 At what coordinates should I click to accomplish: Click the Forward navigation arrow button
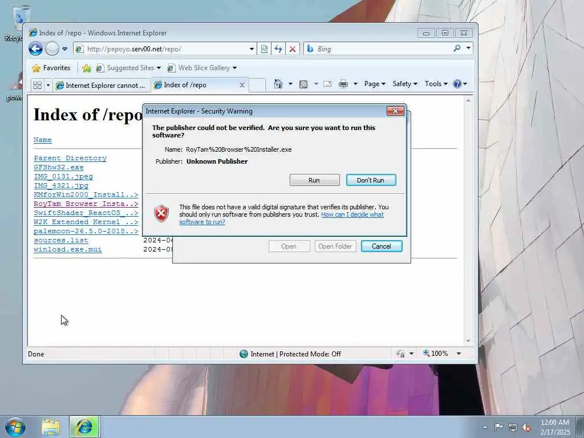[52, 49]
